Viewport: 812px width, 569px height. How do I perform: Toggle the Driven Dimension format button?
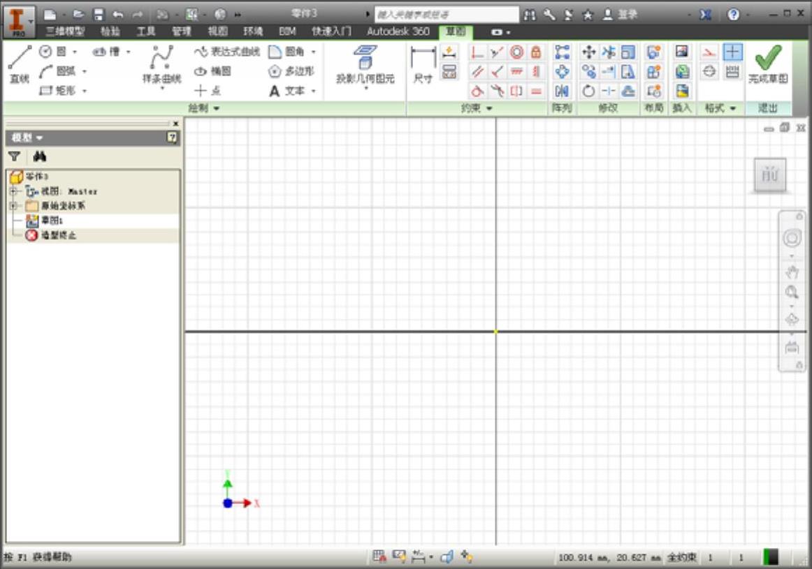732,71
